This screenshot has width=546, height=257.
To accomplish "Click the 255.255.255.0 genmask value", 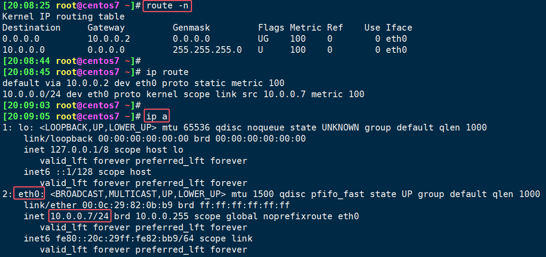I will pyautogui.click(x=207, y=50).
